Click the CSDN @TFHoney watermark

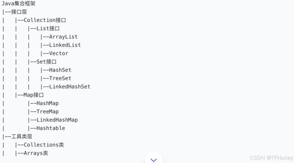[271, 158]
